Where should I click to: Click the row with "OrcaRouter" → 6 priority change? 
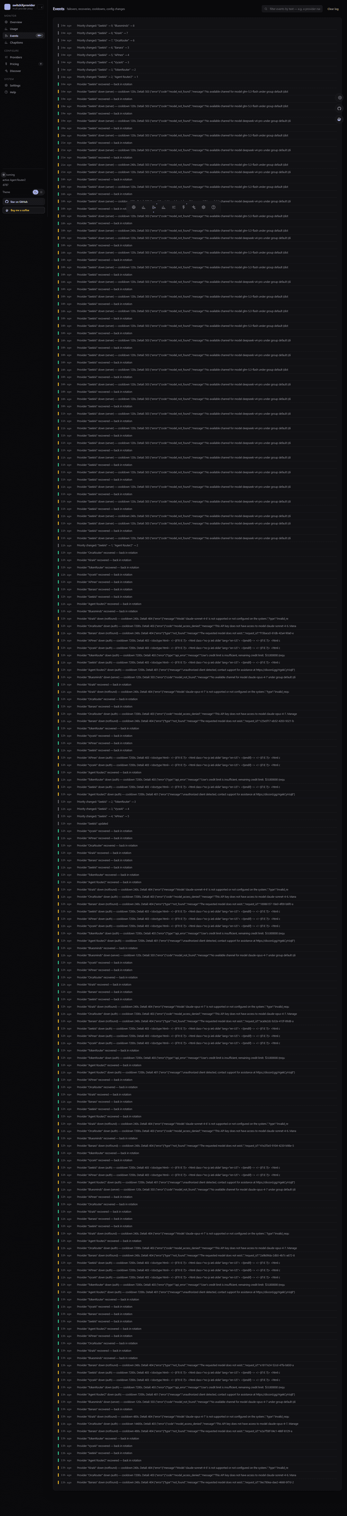click(198, 40)
